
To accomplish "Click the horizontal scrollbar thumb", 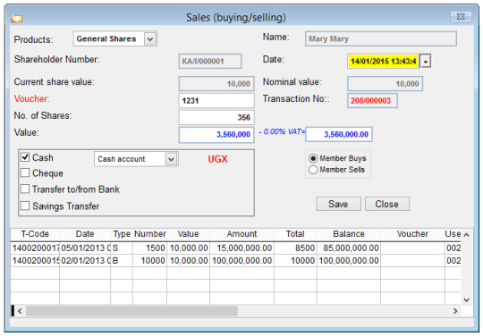I will point(131,311).
